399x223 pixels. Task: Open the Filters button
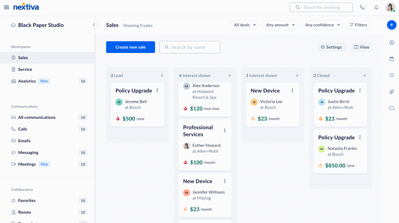tap(358, 25)
